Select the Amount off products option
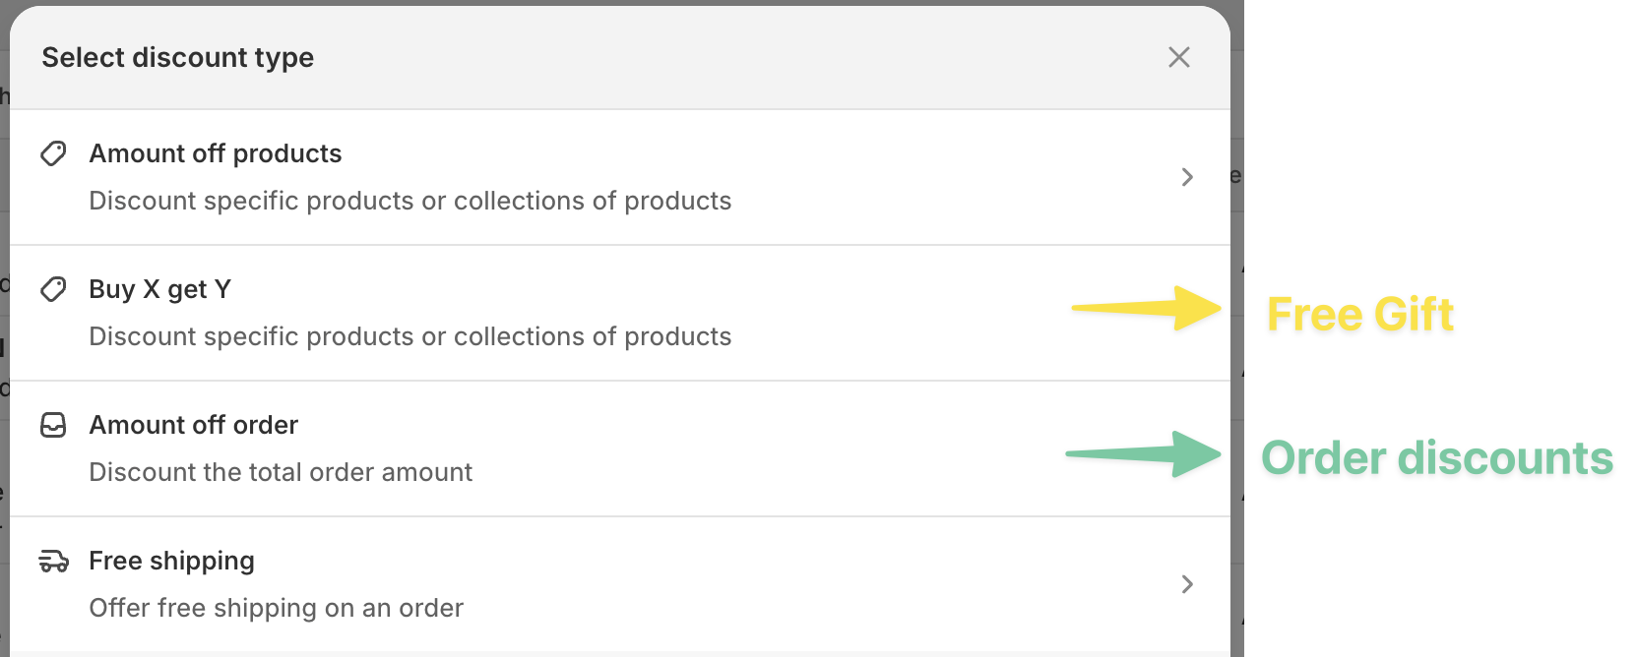 216,153
